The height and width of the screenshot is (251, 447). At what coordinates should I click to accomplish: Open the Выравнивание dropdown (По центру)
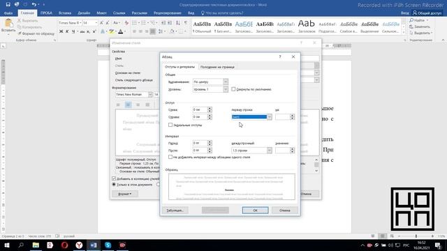point(226,82)
